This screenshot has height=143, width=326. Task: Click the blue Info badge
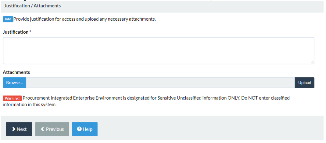[8, 19]
